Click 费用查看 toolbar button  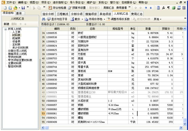(121, 8)
